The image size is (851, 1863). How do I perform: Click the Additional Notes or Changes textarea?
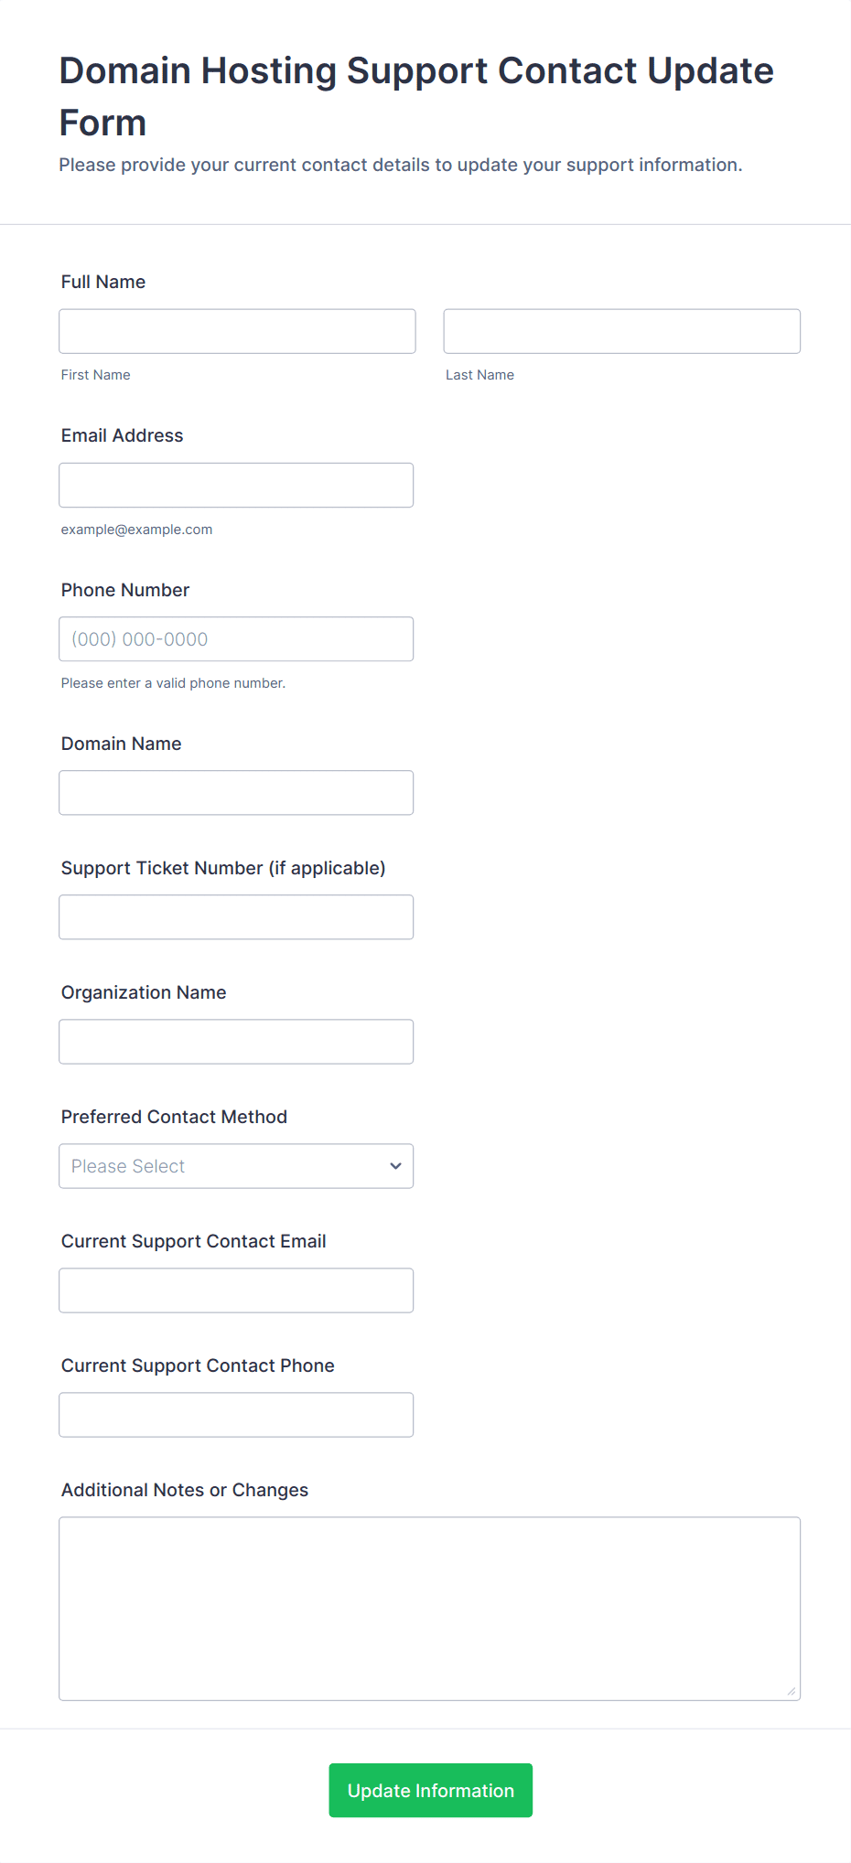[x=429, y=1609]
